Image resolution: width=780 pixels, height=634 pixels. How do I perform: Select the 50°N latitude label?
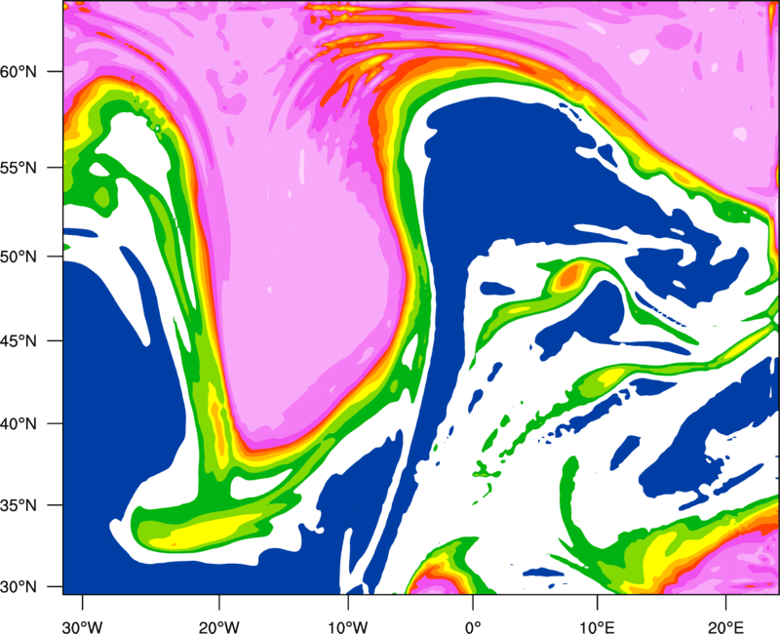pos(19,257)
